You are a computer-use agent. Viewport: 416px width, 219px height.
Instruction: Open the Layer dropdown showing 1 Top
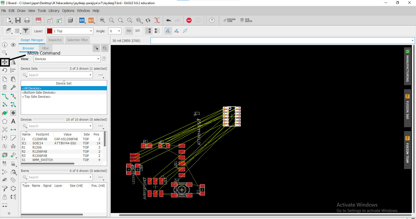tap(69, 31)
